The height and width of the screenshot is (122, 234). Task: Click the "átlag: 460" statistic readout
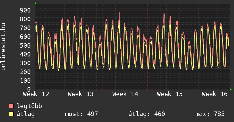(147, 114)
